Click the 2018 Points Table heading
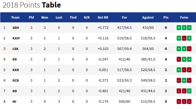The width and height of the screenshot is (196, 109). 32,5
